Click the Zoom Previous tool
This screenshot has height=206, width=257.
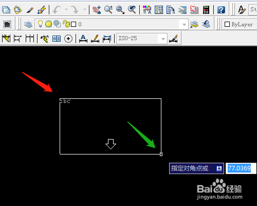click(x=132, y=10)
